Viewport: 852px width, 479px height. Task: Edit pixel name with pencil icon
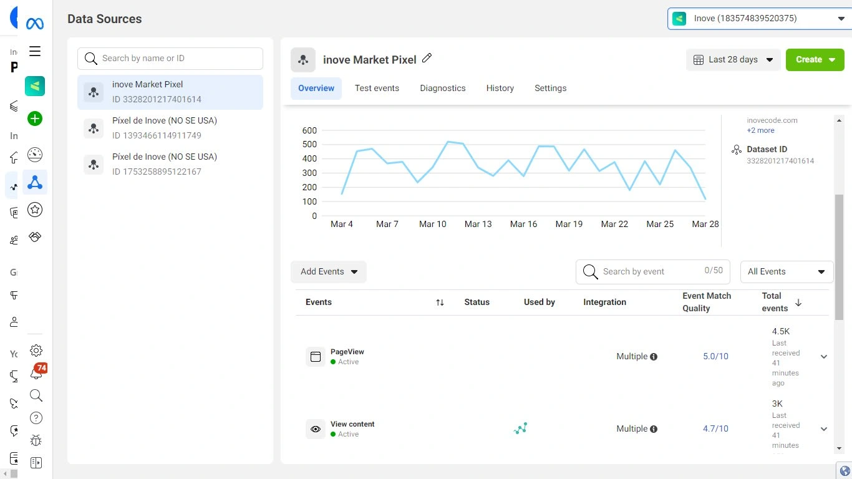[x=427, y=58]
